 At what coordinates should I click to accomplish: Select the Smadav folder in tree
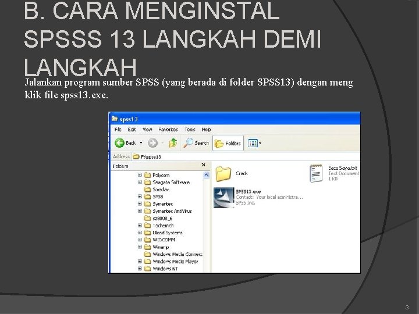(157, 190)
